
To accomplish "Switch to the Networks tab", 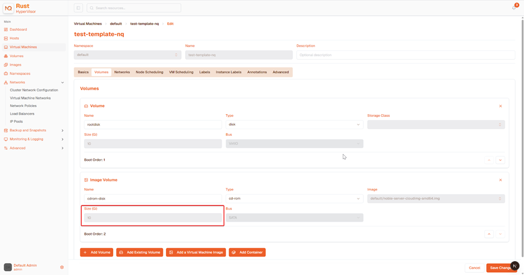I will tap(122, 72).
